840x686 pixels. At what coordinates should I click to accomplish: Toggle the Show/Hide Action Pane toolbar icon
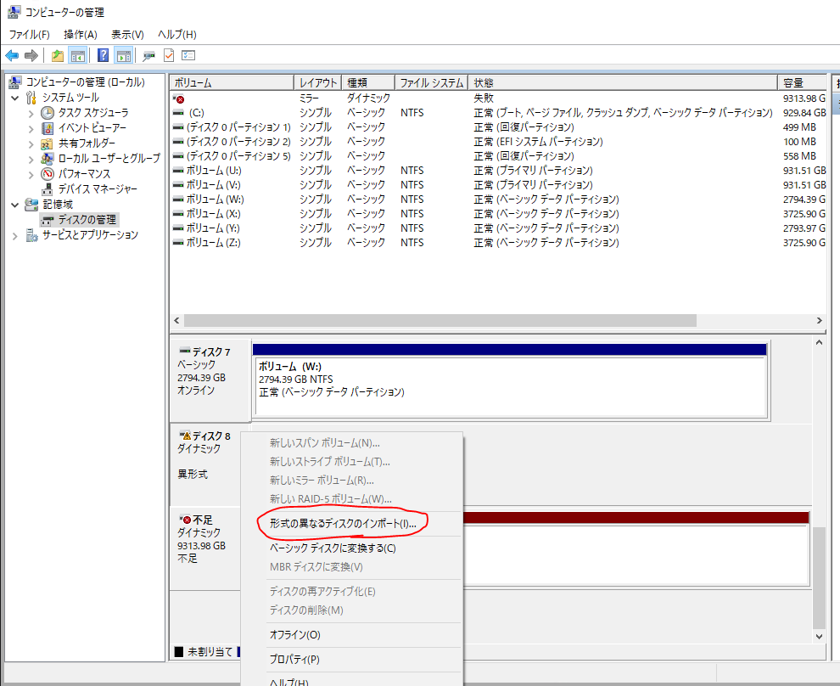[x=124, y=55]
